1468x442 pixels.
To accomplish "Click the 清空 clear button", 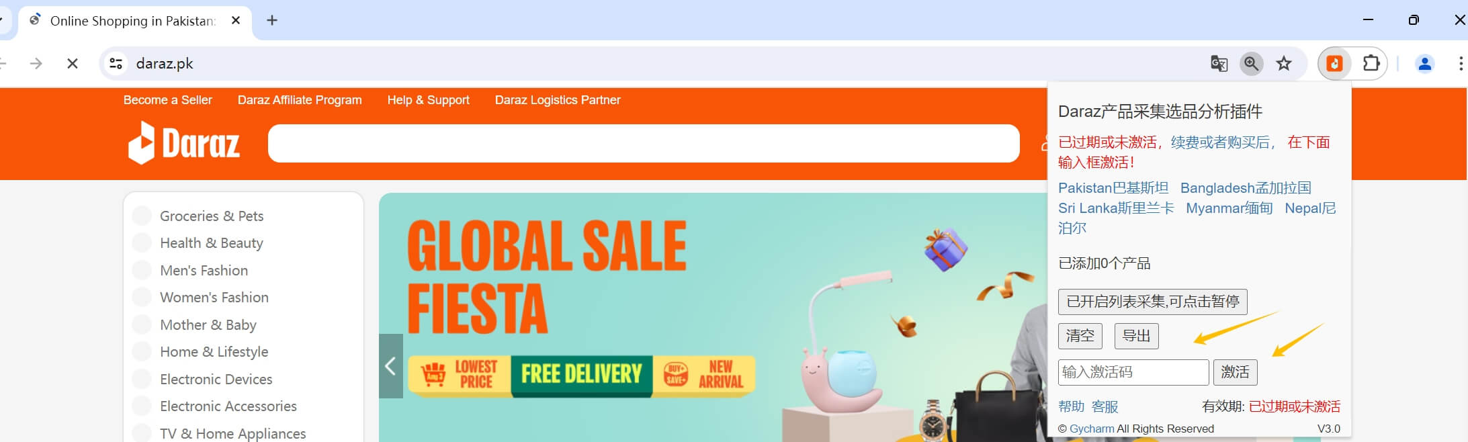I will pyautogui.click(x=1080, y=336).
